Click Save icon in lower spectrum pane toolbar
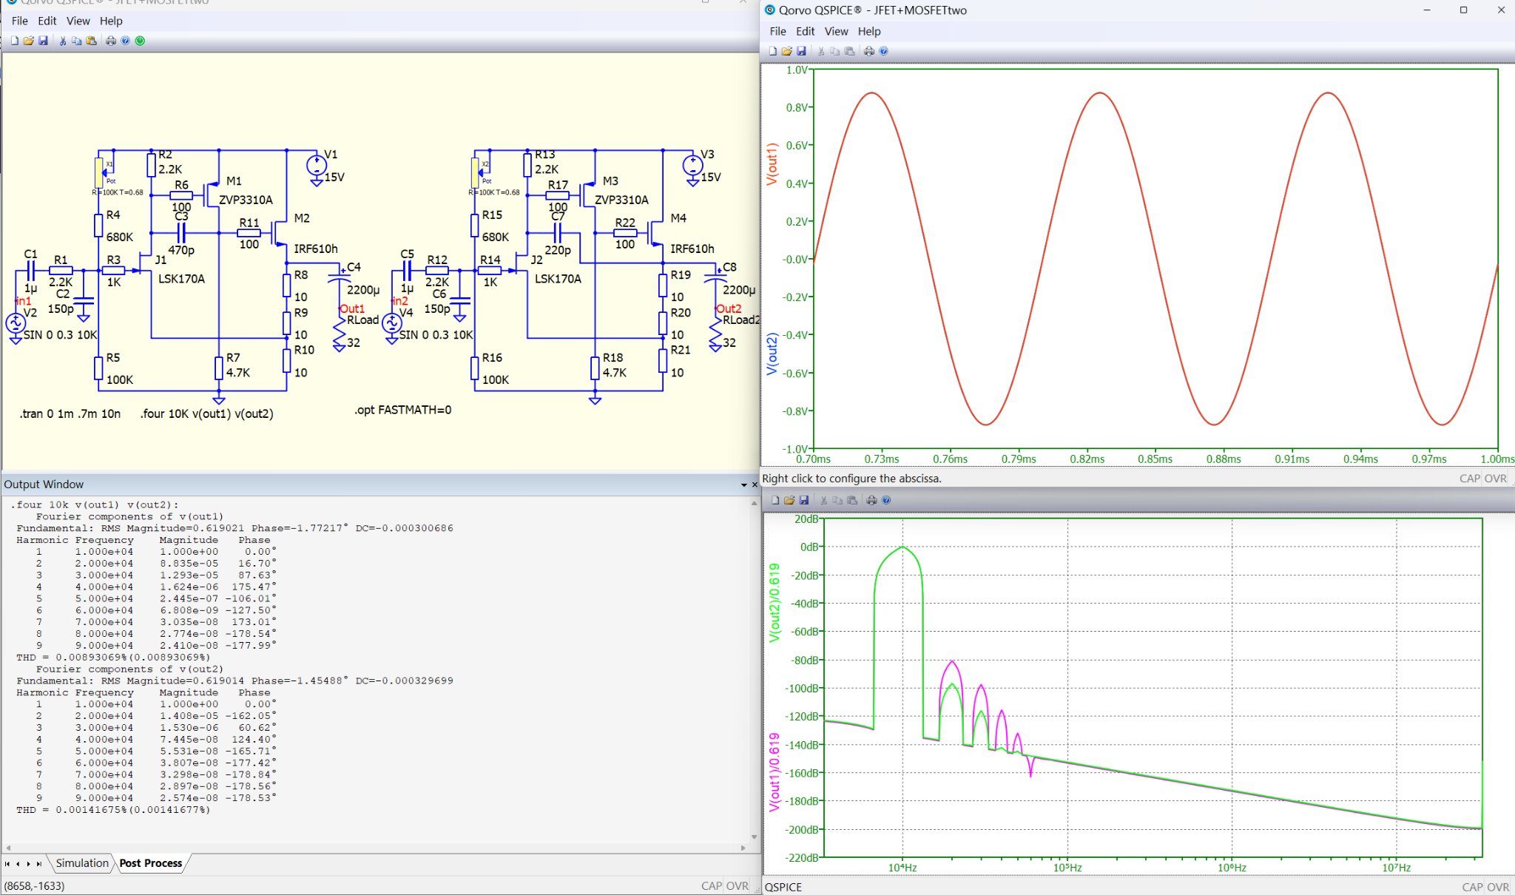Image resolution: width=1515 pixels, height=895 pixels. point(804,500)
